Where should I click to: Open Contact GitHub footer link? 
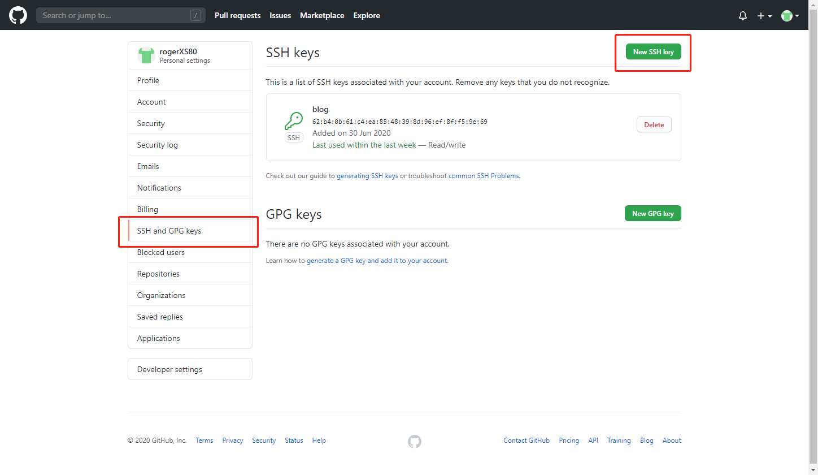click(x=527, y=441)
